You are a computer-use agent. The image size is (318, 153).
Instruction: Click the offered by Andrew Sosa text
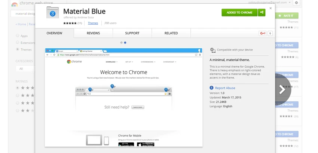pos(79,18)
